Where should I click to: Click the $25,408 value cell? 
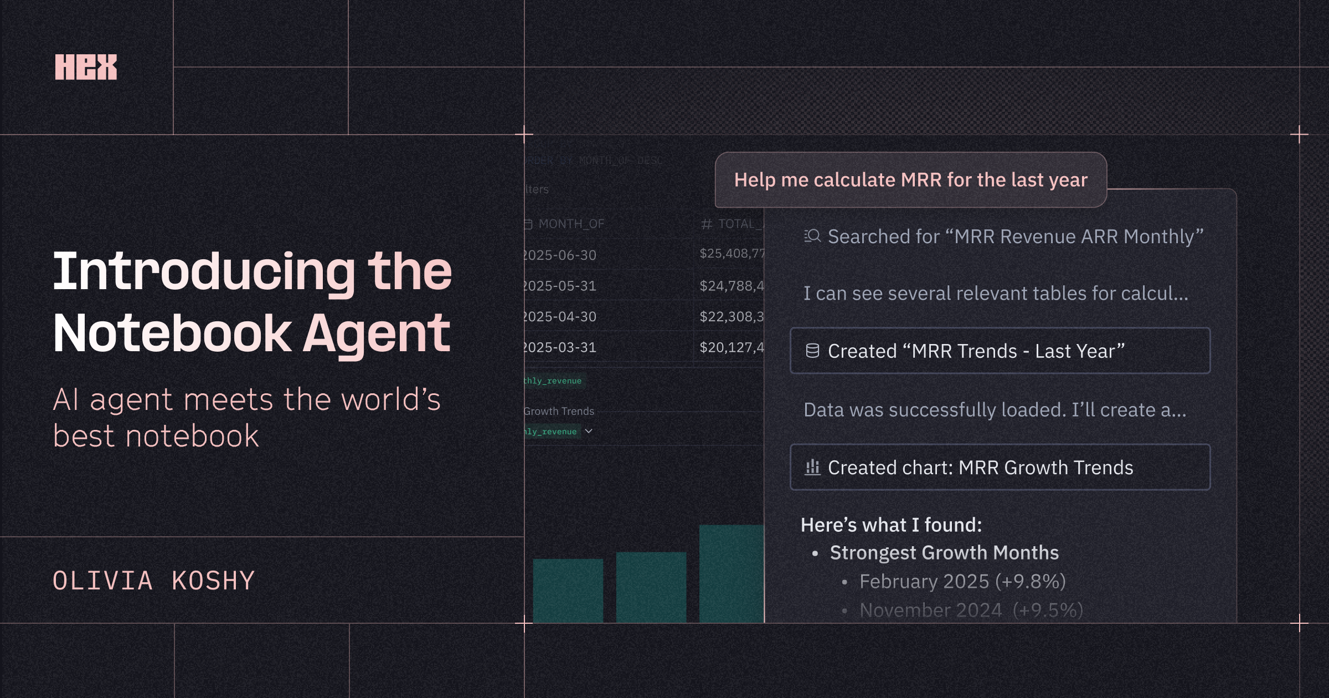[732, 254]
